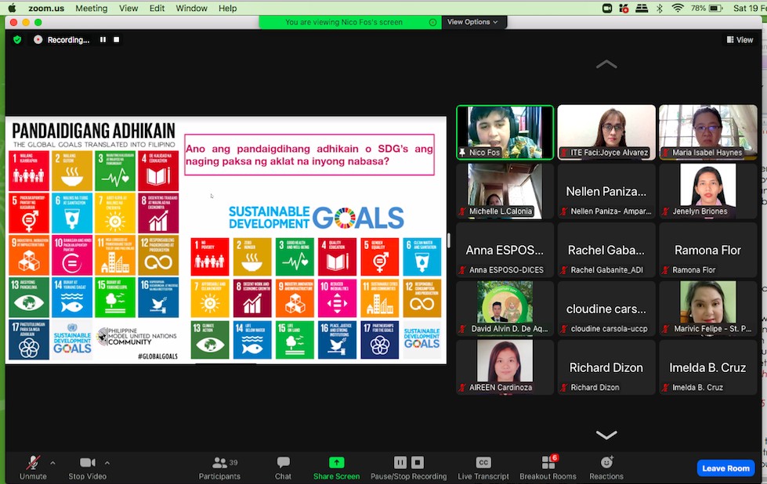Open the Chat panel

(x=283, y=468)
